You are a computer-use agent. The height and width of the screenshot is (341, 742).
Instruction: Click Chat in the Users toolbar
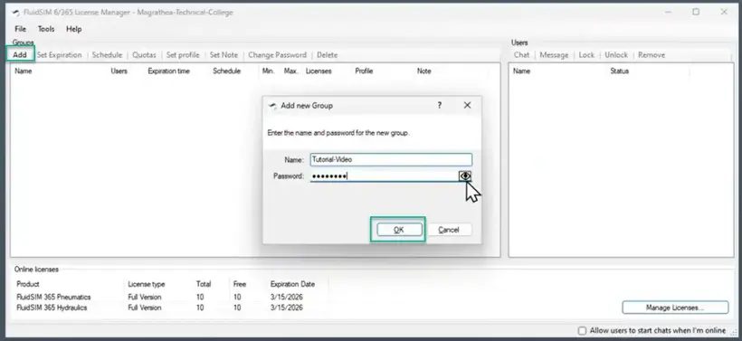pyautogui.click(x=521, y=55)
